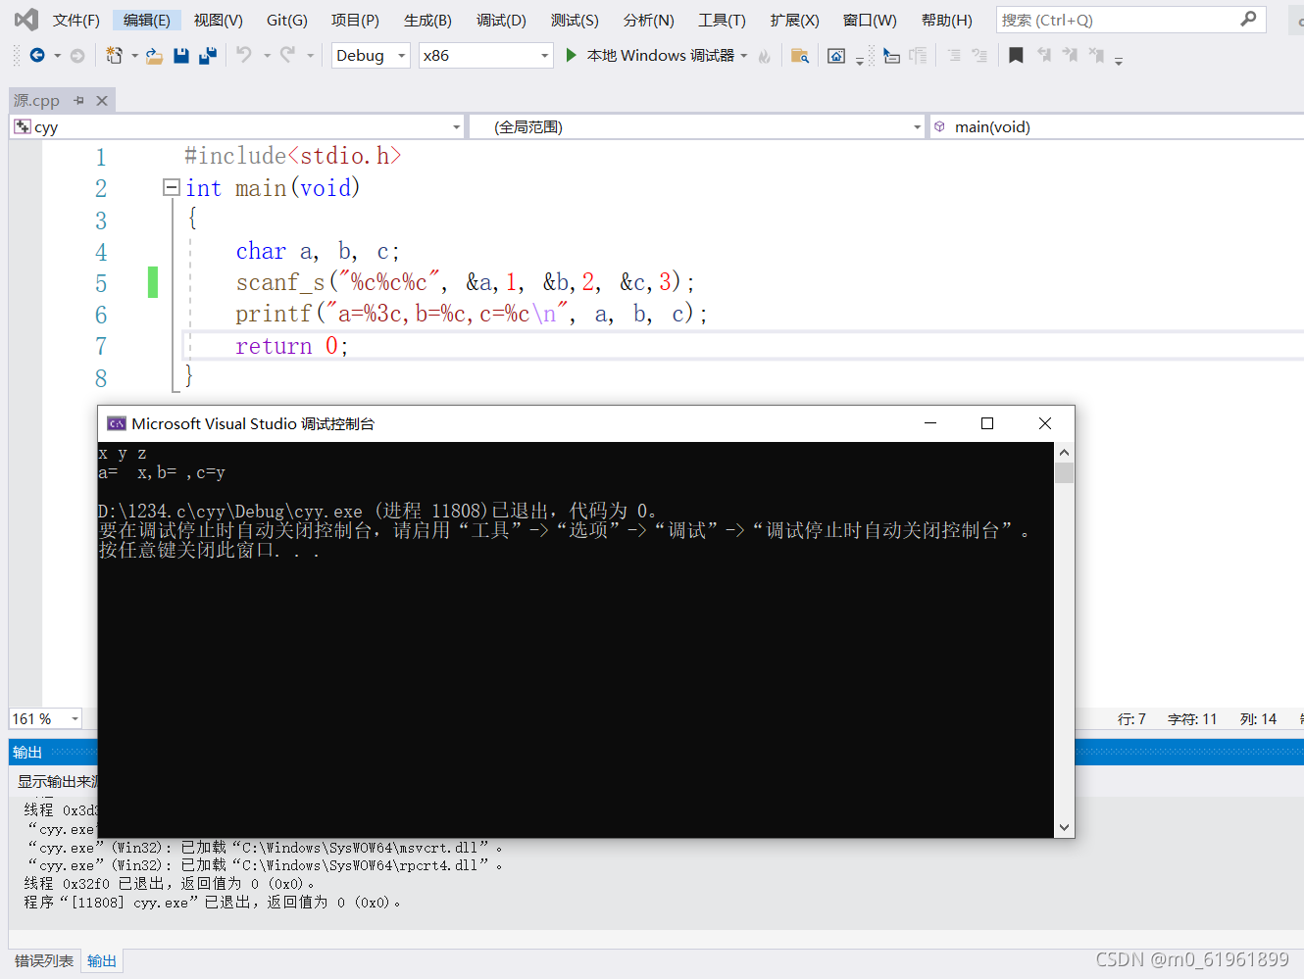Click the console window title icon

(x=117, y=423)
